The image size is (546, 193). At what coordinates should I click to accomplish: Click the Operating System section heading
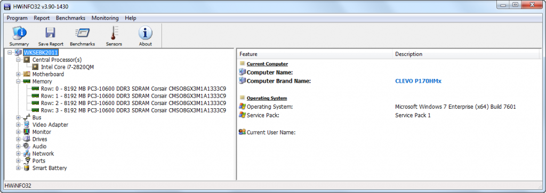tap(267, 98)
